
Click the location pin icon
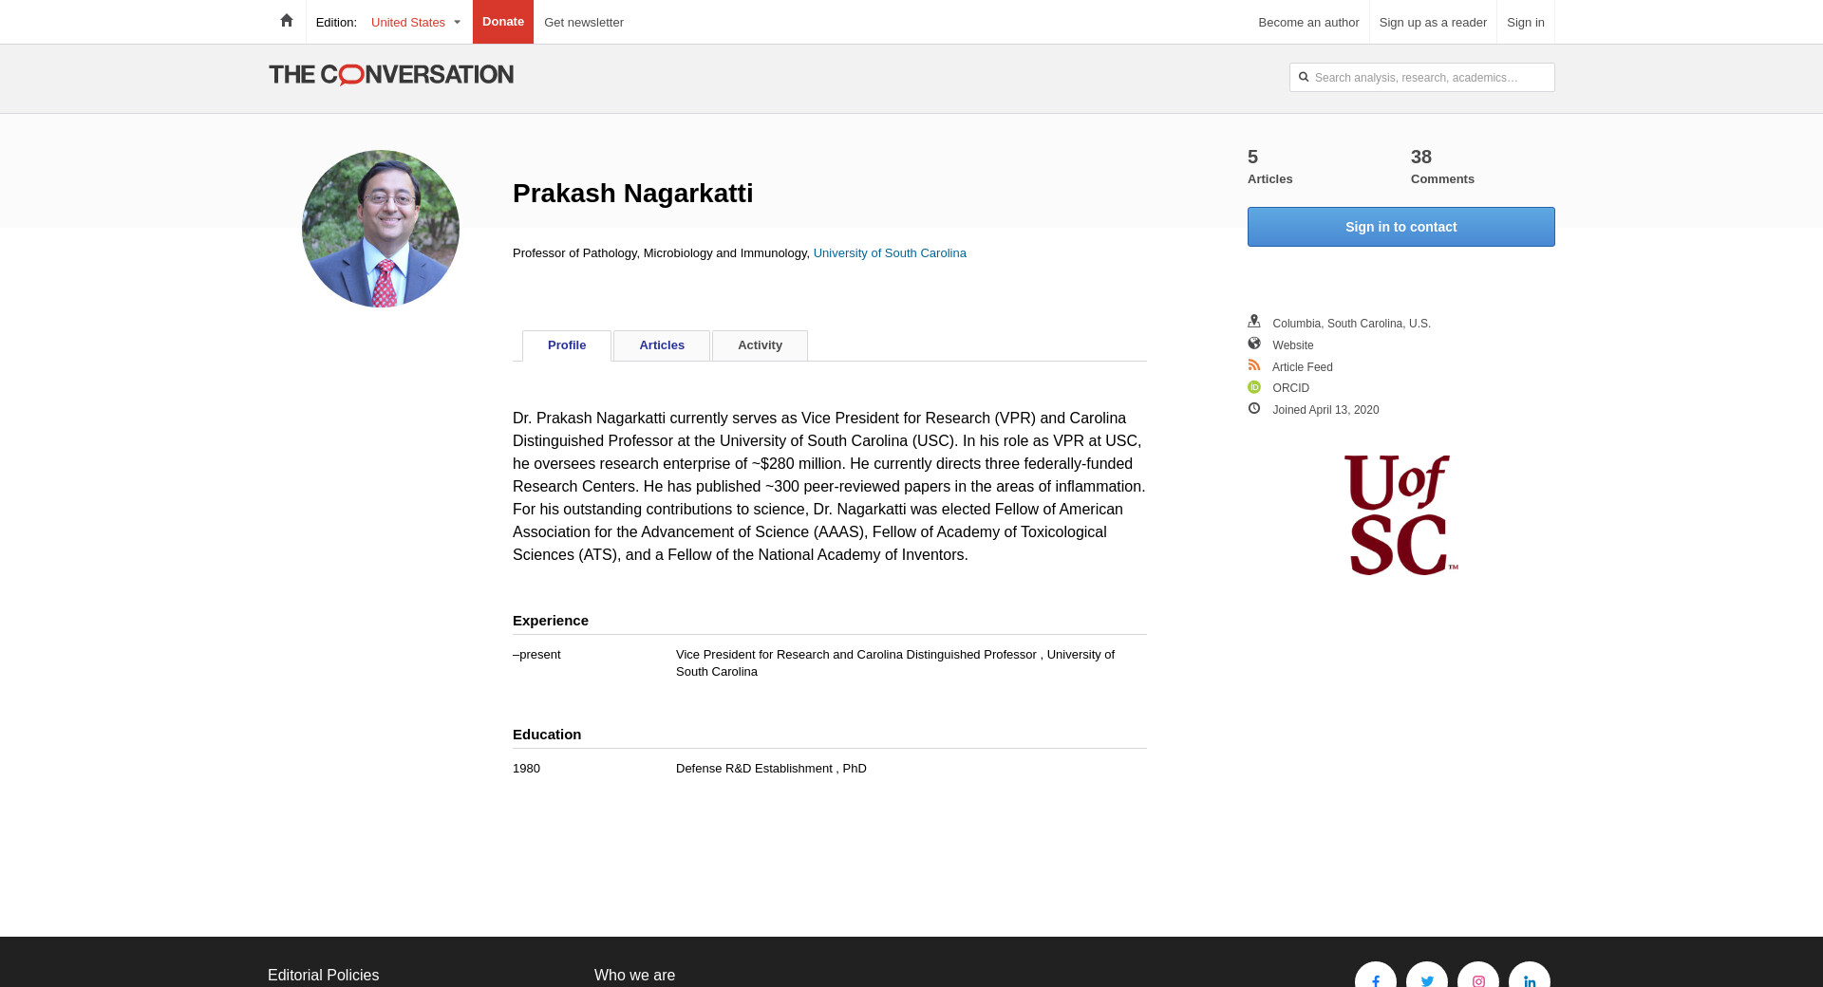pos(1254,322)
